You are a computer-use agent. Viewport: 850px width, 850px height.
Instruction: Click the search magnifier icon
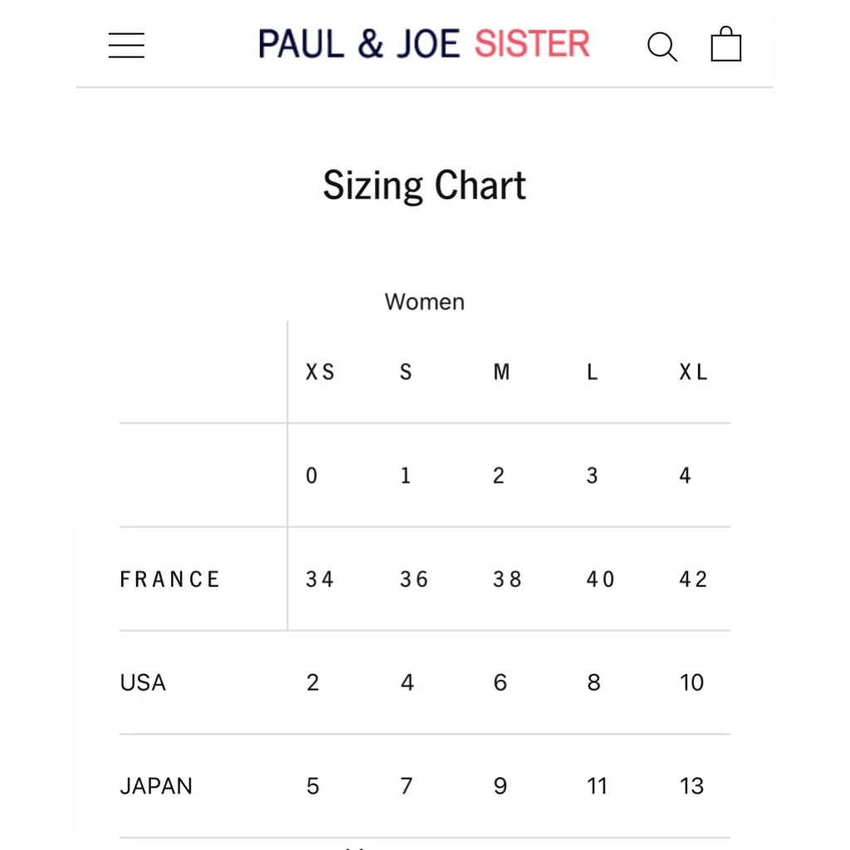662,46
